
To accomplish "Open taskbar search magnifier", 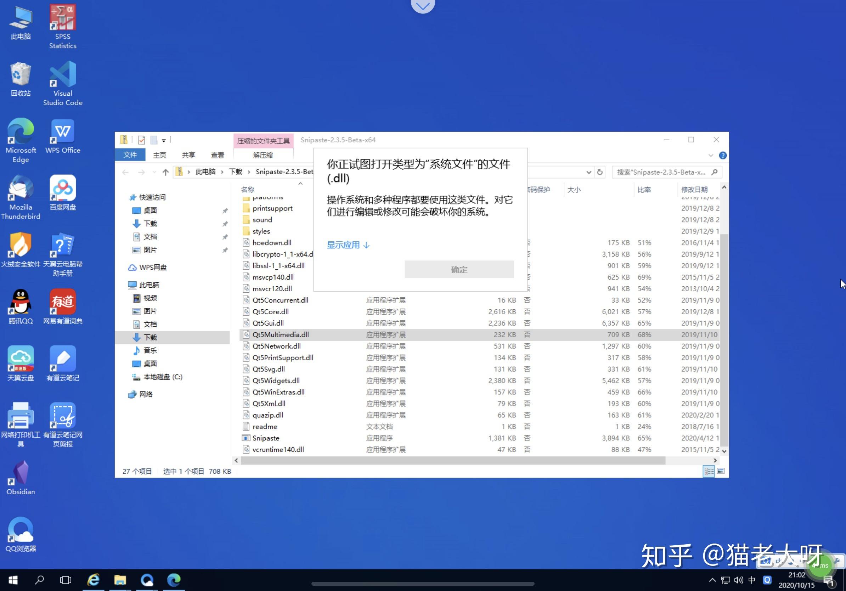I will point(39,580).
